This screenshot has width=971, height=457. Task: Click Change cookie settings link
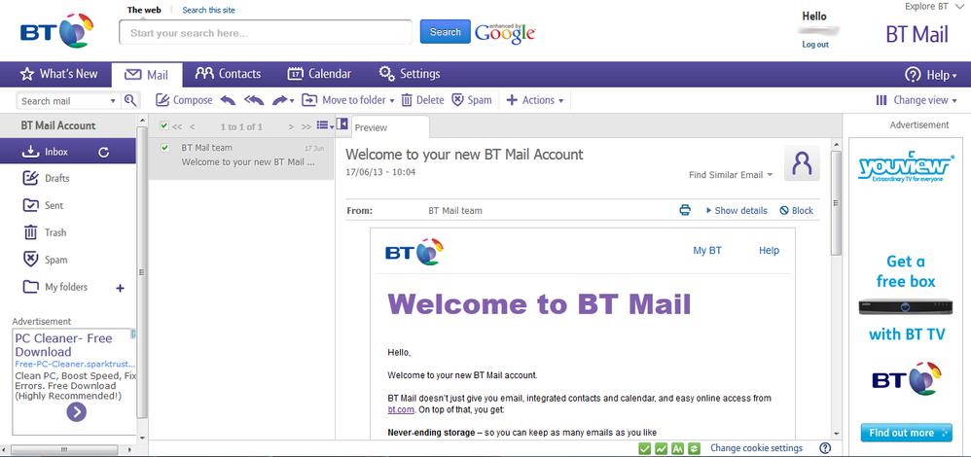point(756,448)
